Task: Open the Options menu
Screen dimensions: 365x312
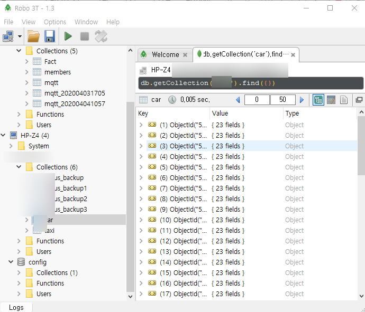Action: click(55, 22)
